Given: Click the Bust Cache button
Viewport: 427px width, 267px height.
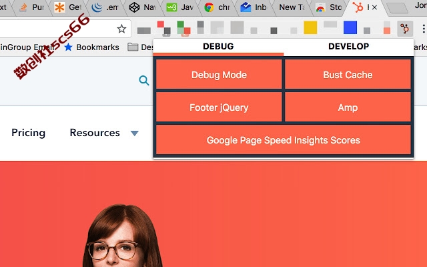Looking at the screenshot, I should pos(348,74).
